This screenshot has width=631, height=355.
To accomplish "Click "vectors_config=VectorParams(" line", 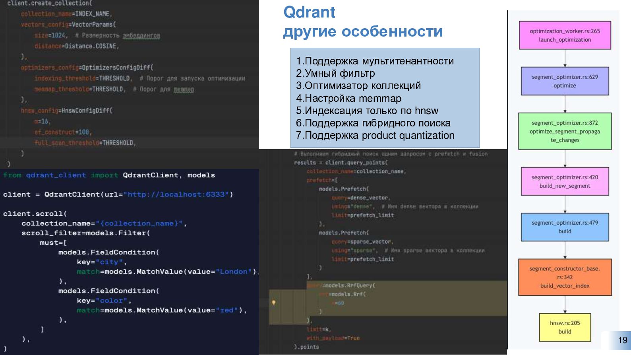I will [x=68, y=25].
